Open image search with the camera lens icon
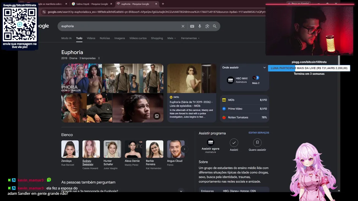 (207, 26)
